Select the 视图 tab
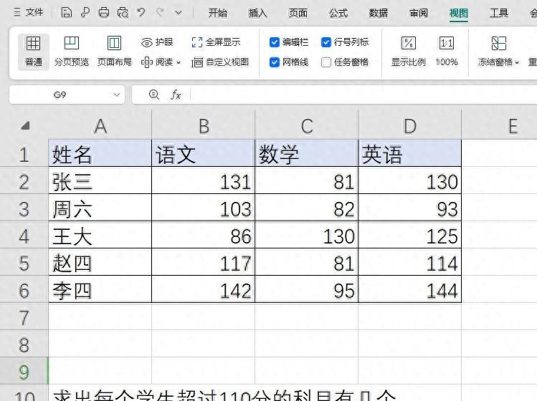The image size is (537, 401). [459, 13]
